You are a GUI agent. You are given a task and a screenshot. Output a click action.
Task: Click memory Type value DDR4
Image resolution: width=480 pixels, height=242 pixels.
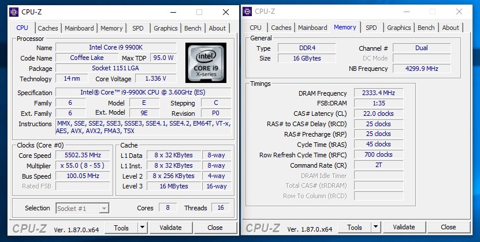(x=307, y=48)
